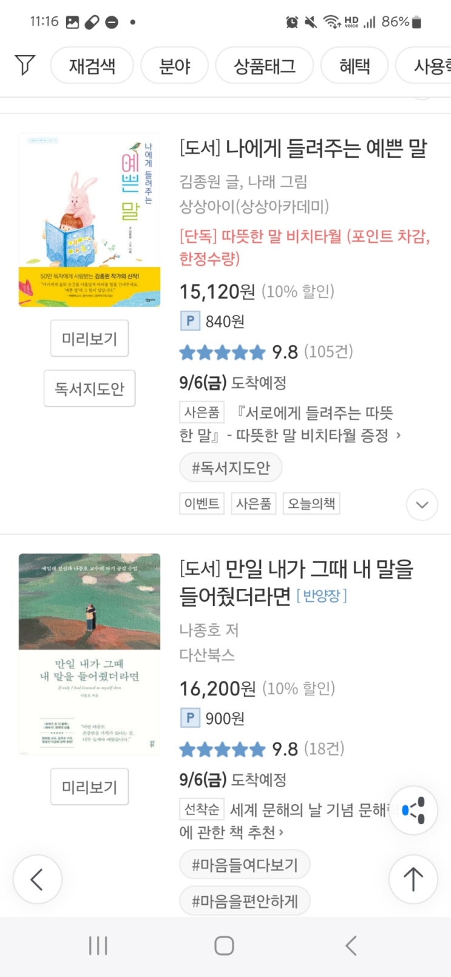This screenshot has width=451, height=977.
Task: Tap 미리보기 for 나에게 들려주는 예쁜 말
Action: tap(89, 339)
